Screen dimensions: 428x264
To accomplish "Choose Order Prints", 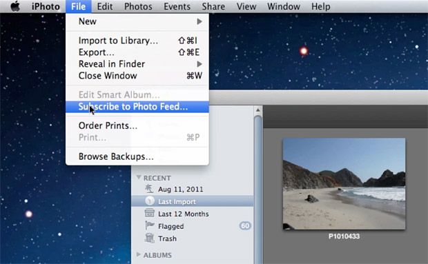I will pos(137,125).
